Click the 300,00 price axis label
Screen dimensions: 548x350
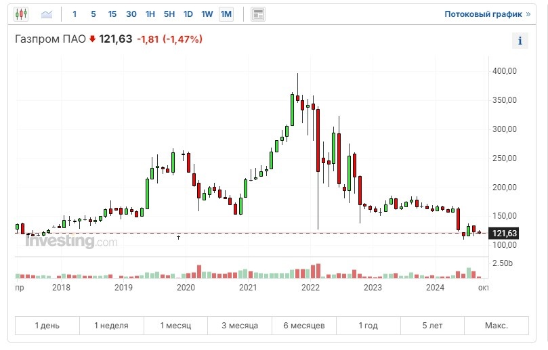coord(505,129)
